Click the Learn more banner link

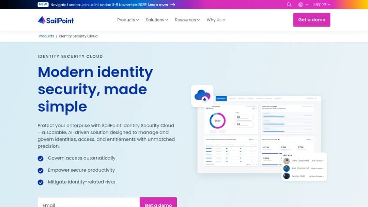tap(158, 5)
